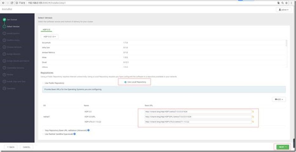Go to Get Started step in sidebar
This screenshot has width=296, height=152.
[x=12, y=20]
